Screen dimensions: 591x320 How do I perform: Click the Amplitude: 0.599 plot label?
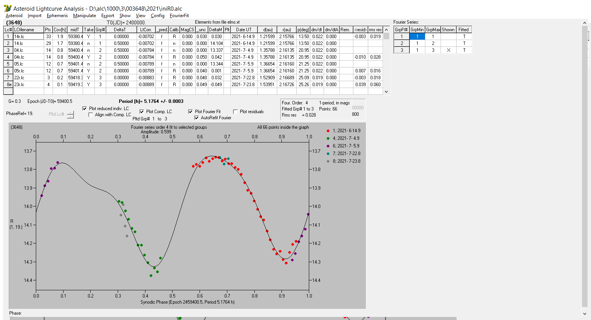(156, 132)
